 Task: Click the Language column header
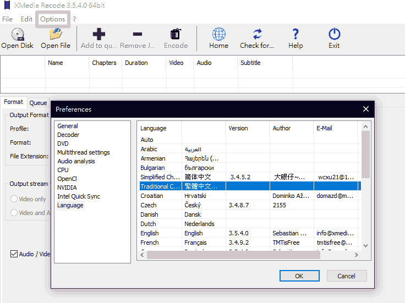[x=160, y=128]
